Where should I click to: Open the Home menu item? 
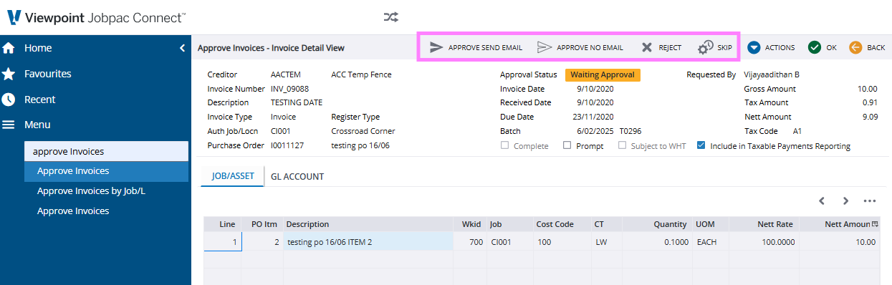(x=38, y=48)
